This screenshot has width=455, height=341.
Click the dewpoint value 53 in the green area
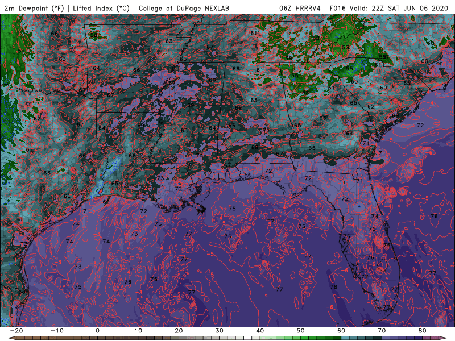point(345,47)
